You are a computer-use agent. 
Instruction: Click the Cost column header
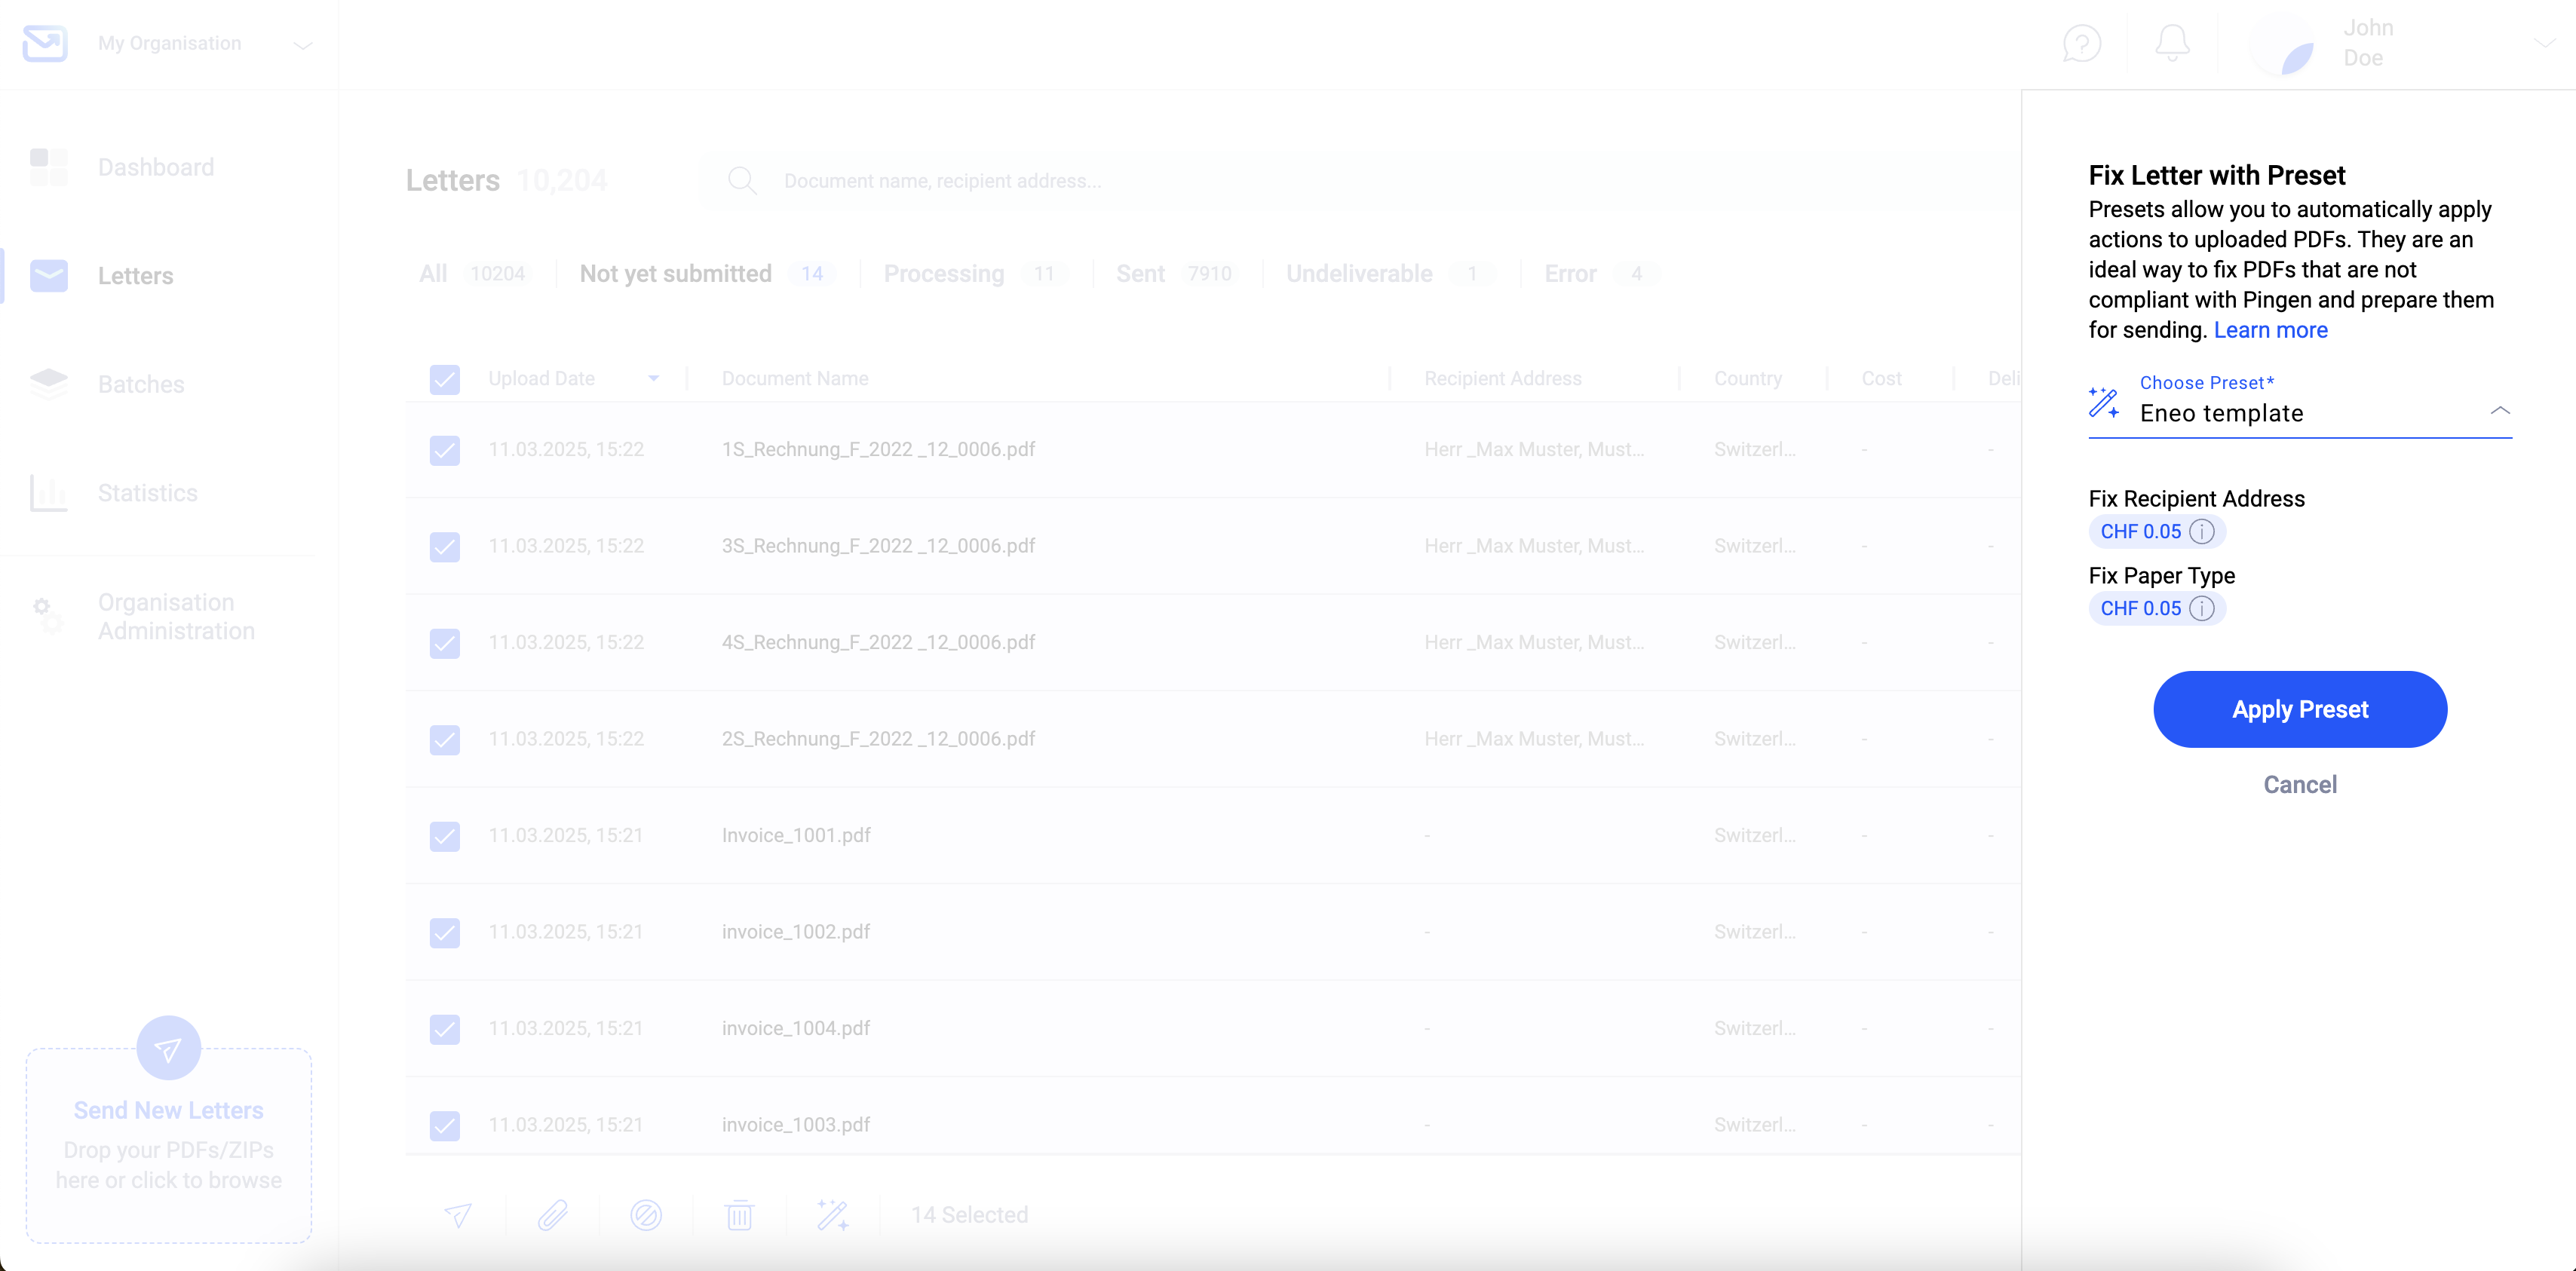click(1881, 379)
